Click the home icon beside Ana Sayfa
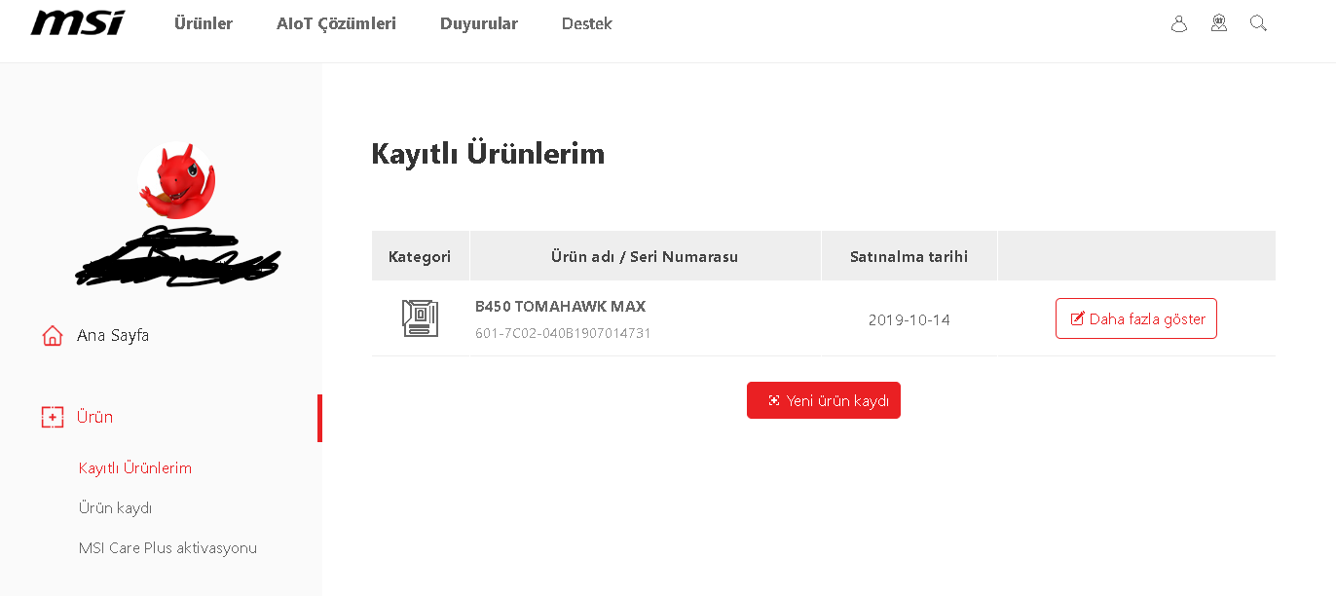Viewport: 1336px width, 596px height. pyautogui.click(x=53, y=336)
